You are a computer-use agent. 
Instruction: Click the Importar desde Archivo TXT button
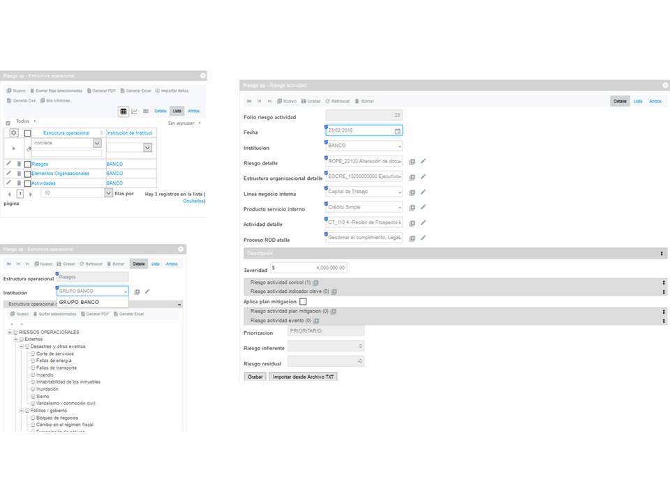click(x=304, y=376)
